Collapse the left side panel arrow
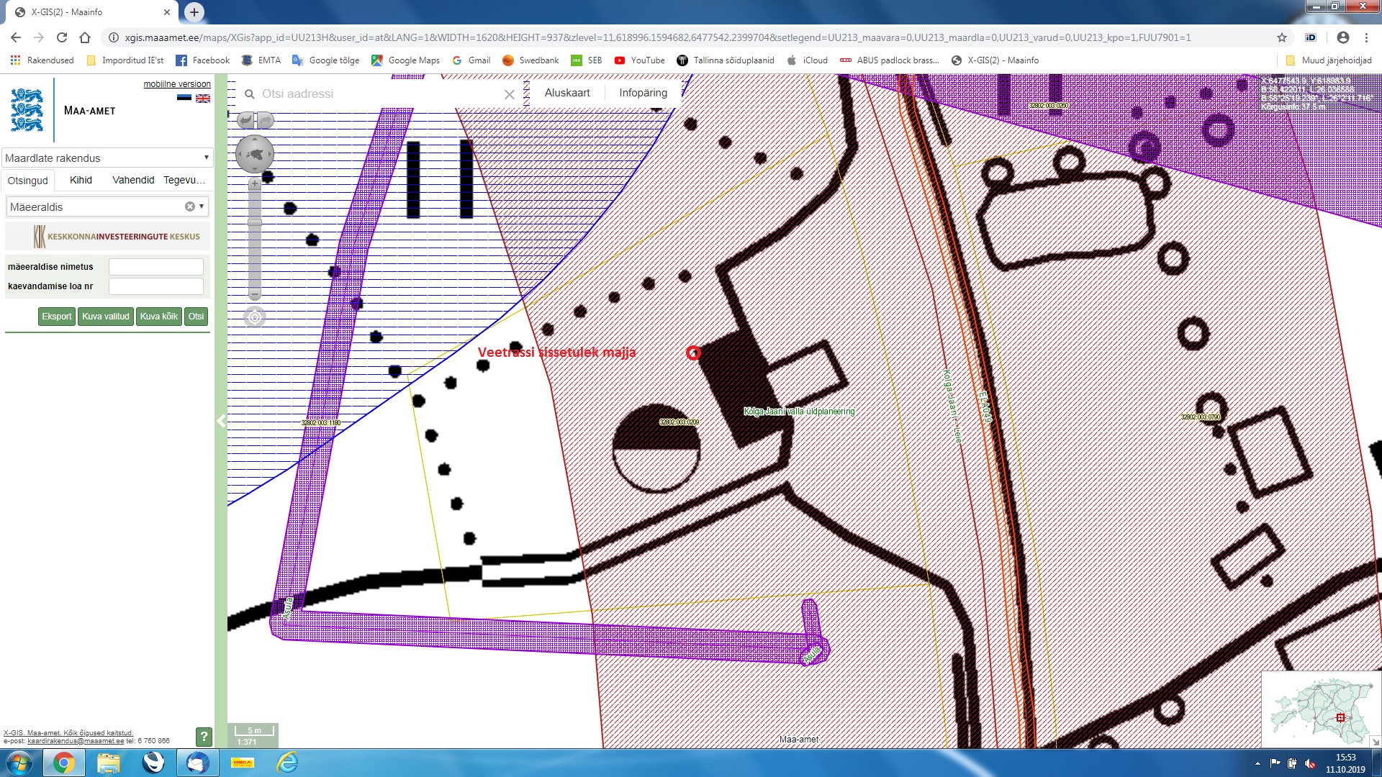This screenshot has height=777, width=1382. pos(221,421)
